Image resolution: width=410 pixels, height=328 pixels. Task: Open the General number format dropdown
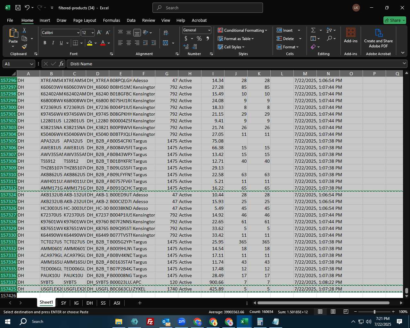coord(209,30)
